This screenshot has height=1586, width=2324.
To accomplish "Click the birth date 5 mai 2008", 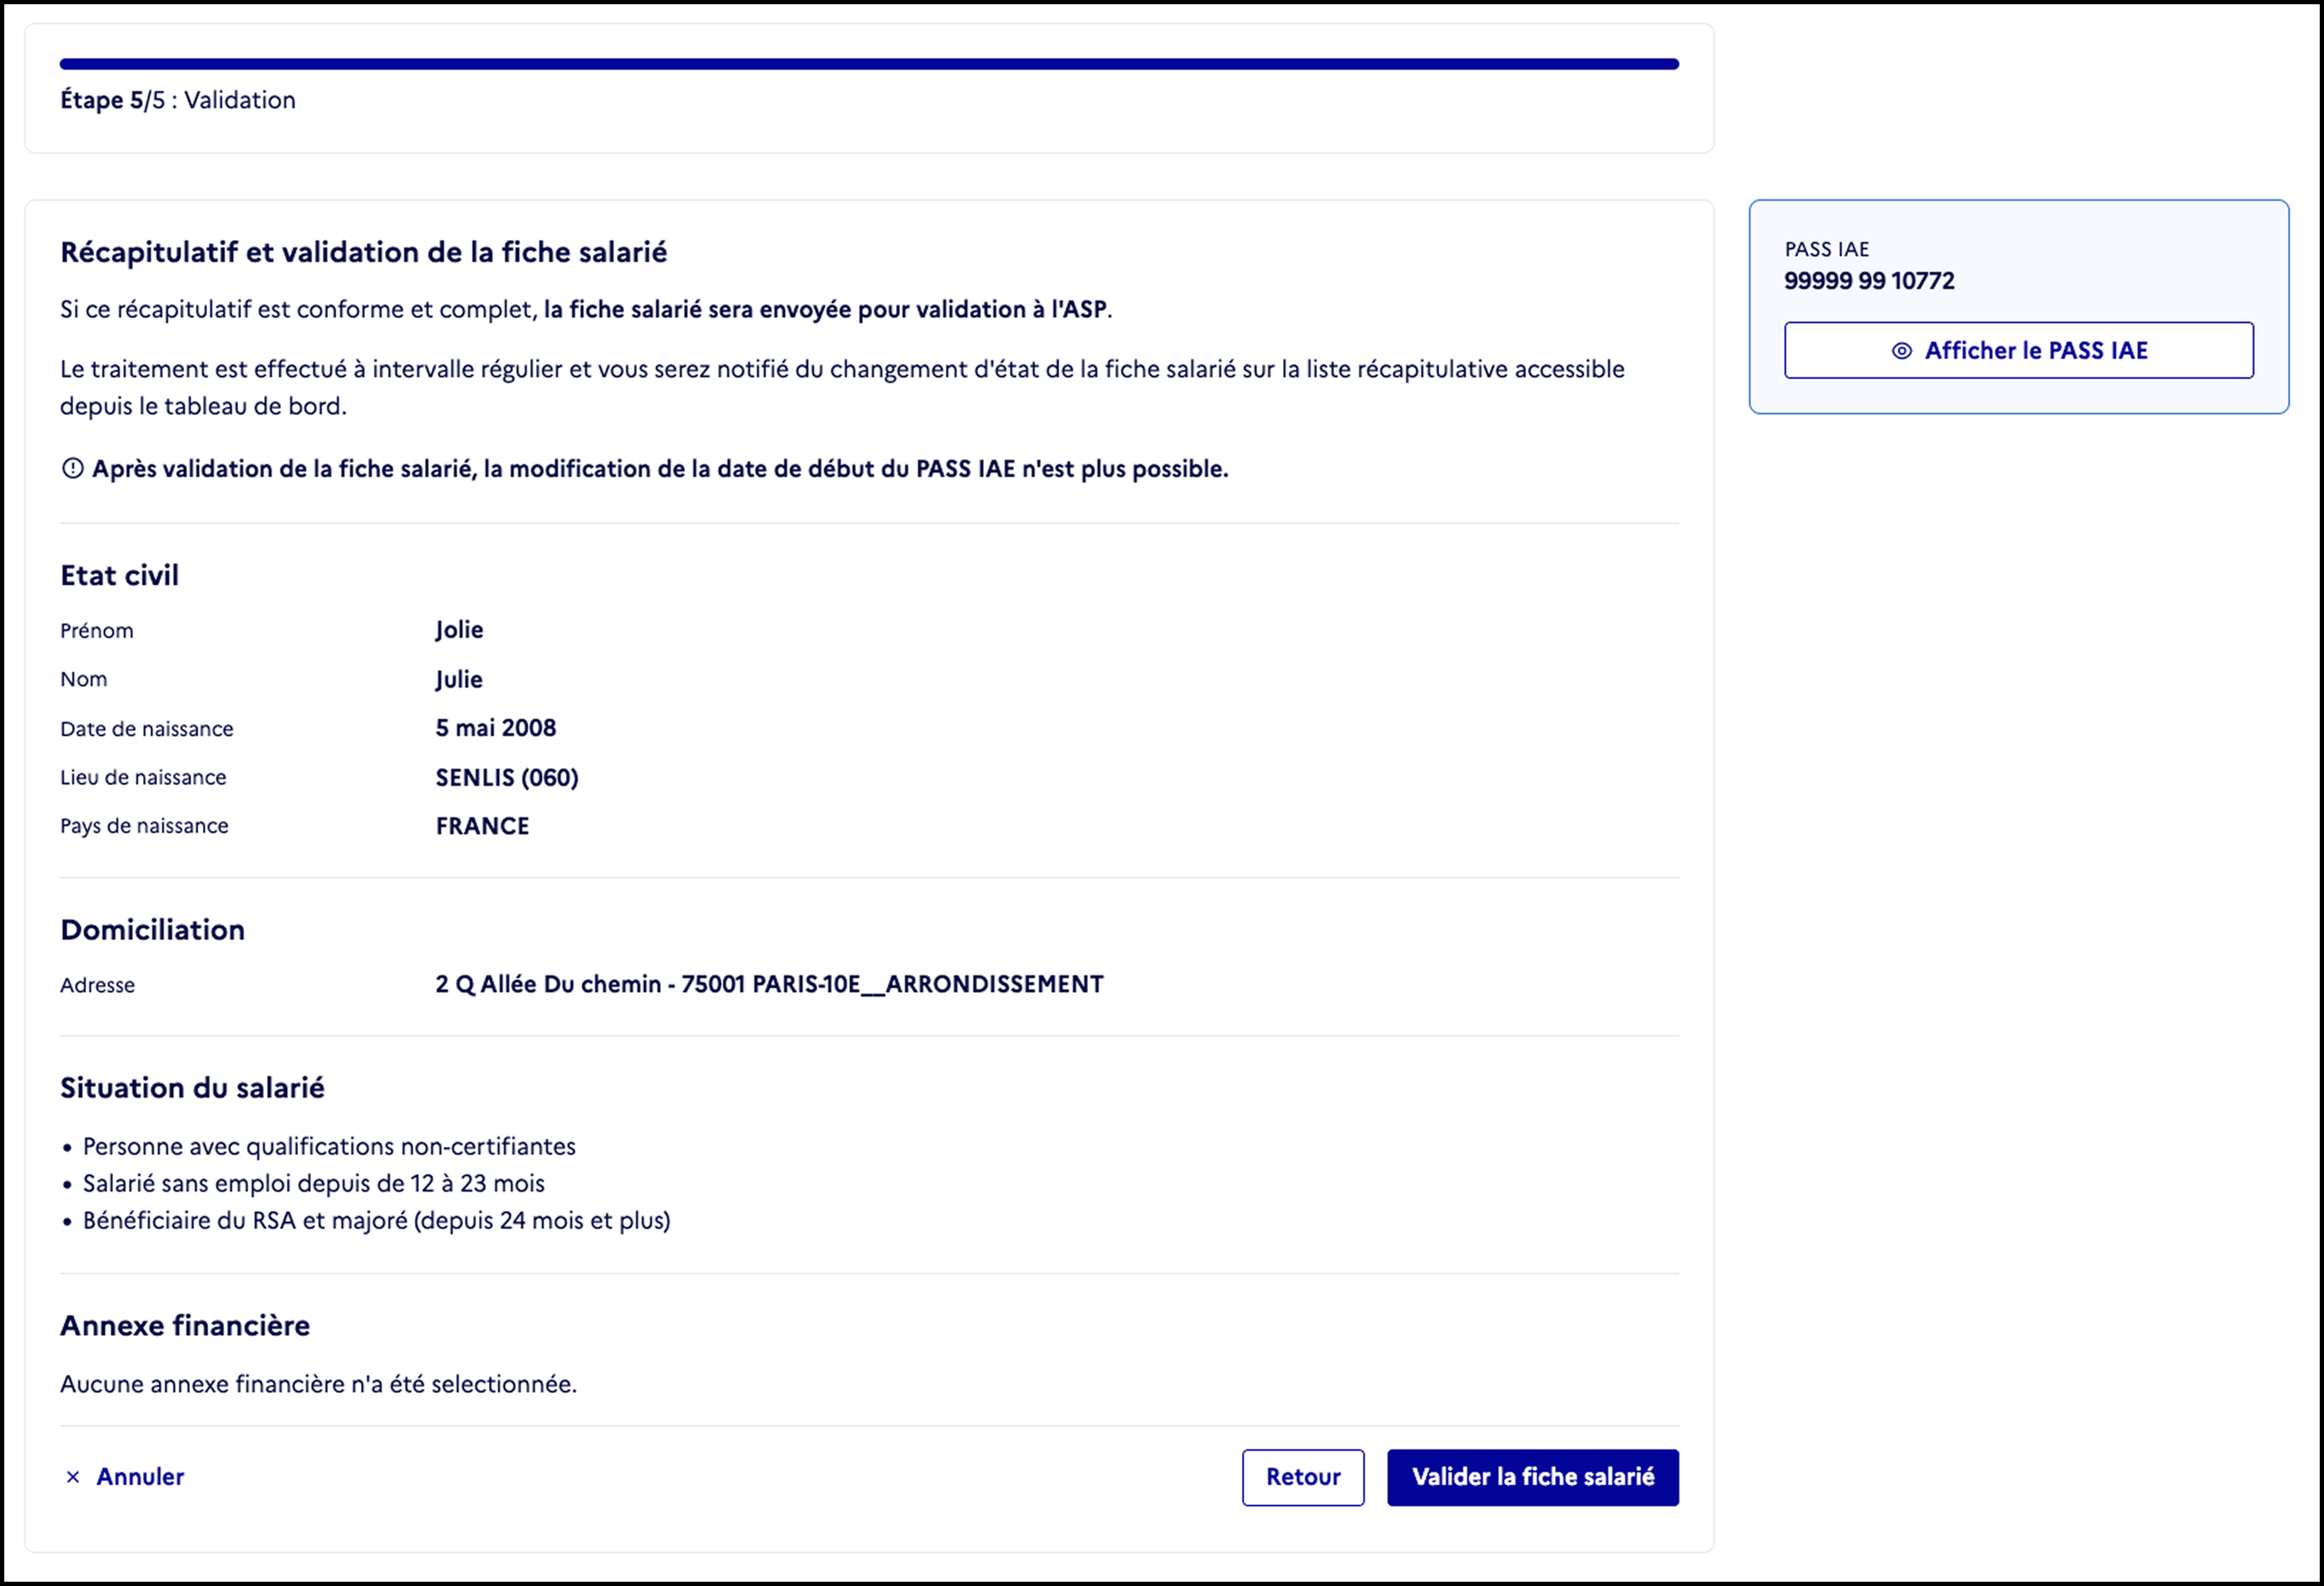I will pyautogui.click(x=495, y=728).
